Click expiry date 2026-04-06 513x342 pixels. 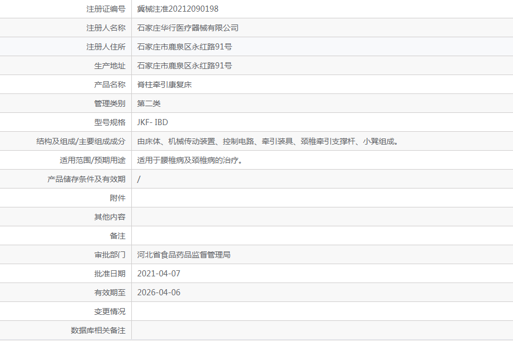159,293
